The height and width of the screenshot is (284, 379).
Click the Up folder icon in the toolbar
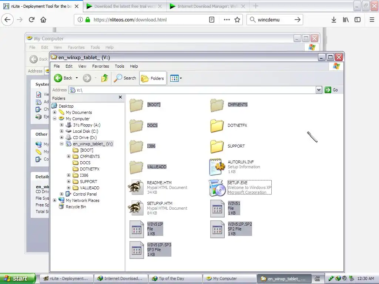(x=105, y=78)
